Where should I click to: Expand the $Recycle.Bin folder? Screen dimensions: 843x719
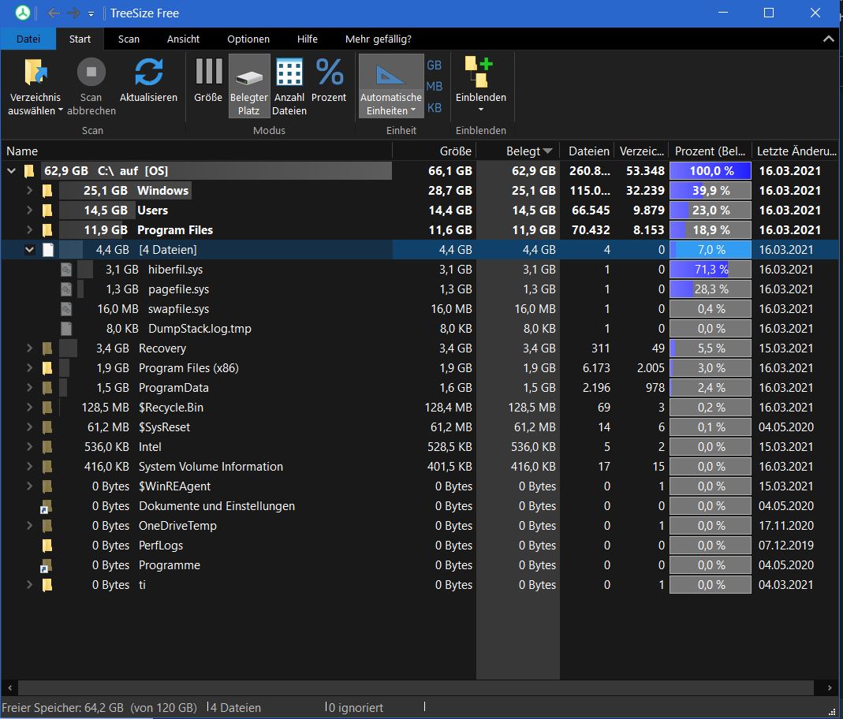click(29, 408)
